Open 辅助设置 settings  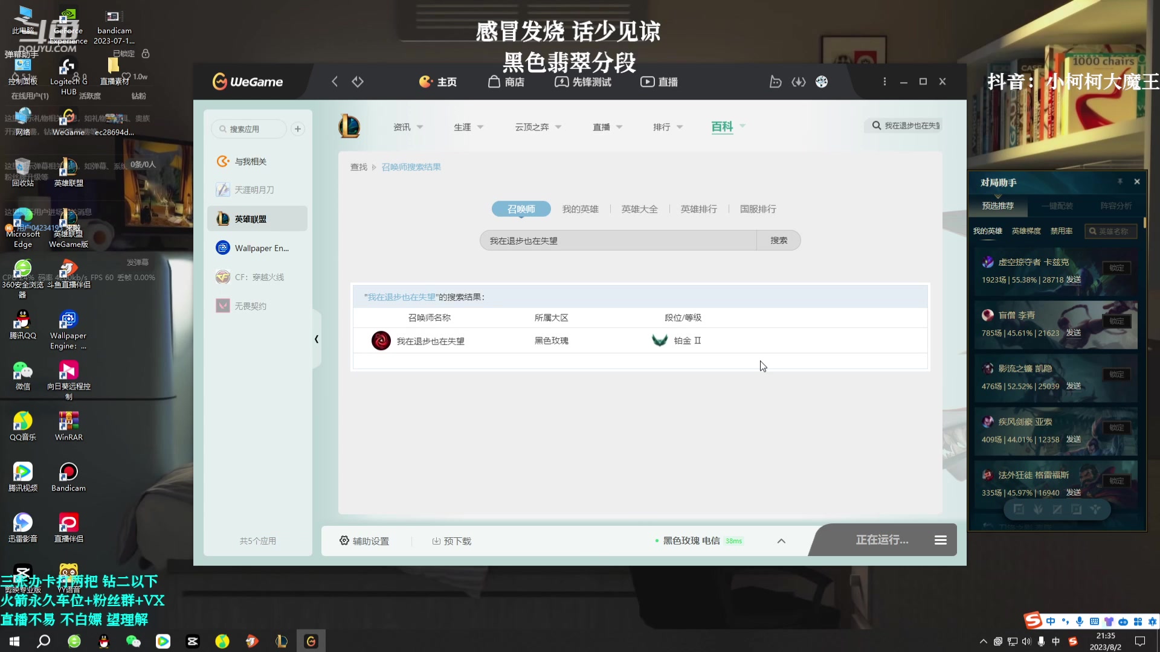(x=364, y=541)
